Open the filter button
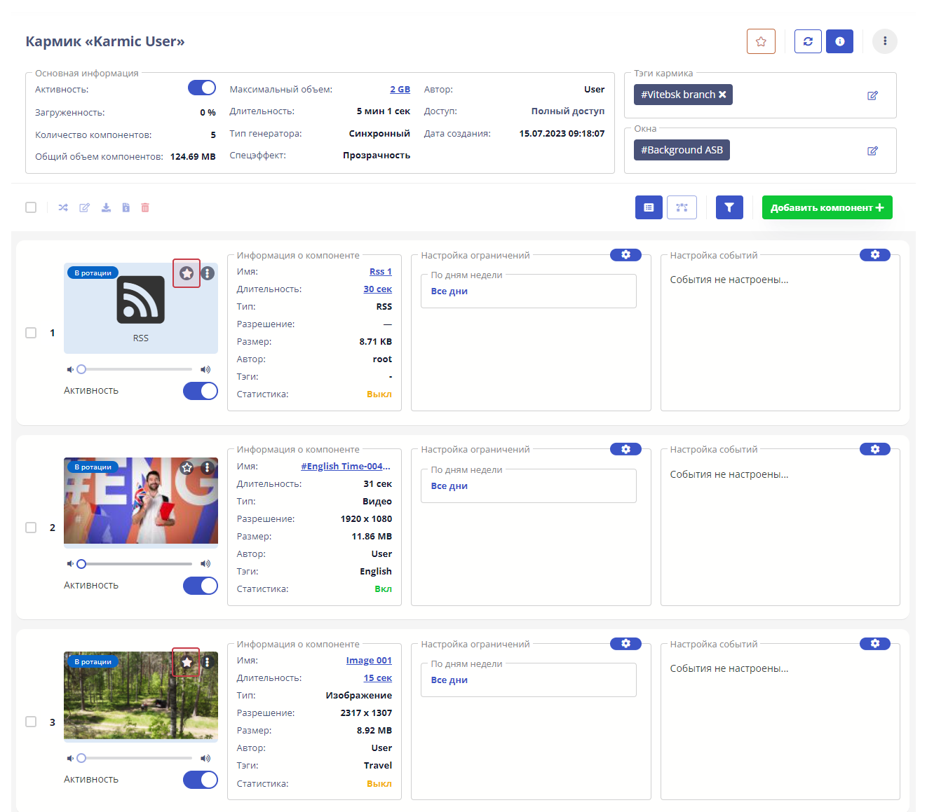The height and width of the screenshot is (812, 927). 729,207
